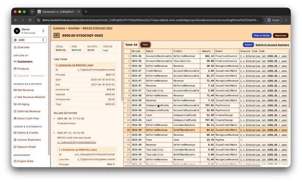Click row number 5 in the ledger
Viewport: 302px width, 182px height.
coord(127,76)
